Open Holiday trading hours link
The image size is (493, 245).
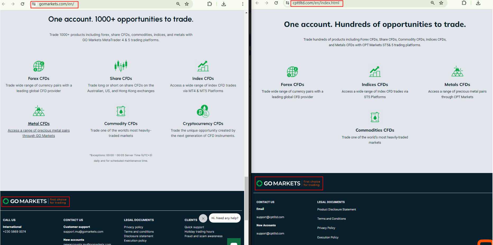(199, 232)
